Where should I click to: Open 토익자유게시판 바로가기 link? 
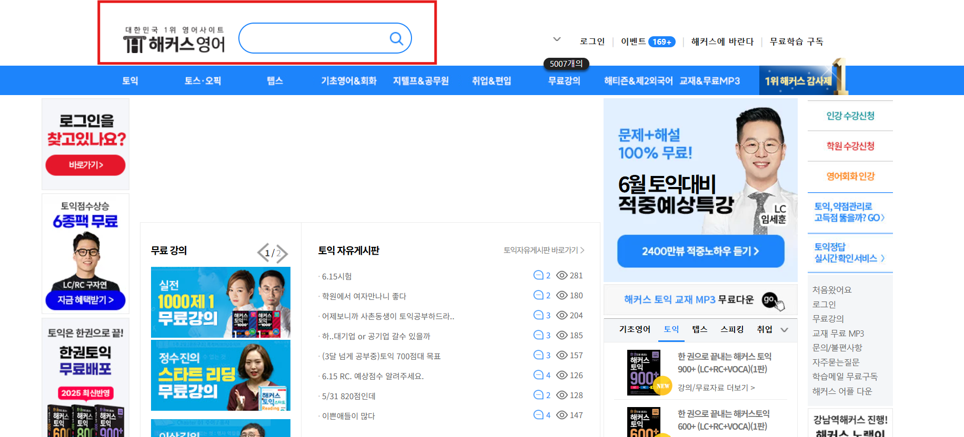[x=544, y=250]
